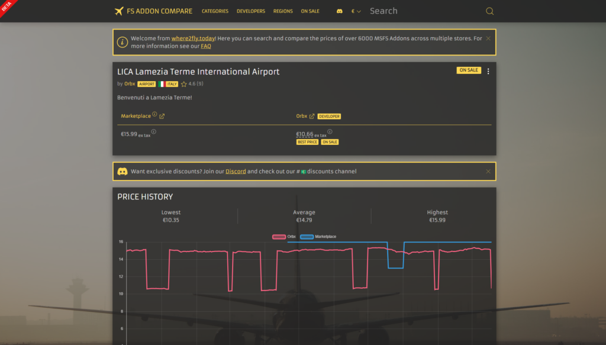Open the Categories menu
The height and width of the screenshot is (345, 606).
pos(215,11)
